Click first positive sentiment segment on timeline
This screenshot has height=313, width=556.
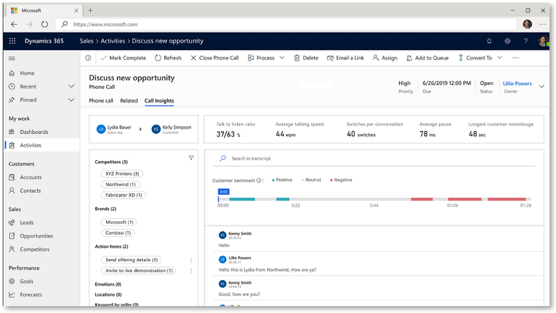(x=242, y=199)
